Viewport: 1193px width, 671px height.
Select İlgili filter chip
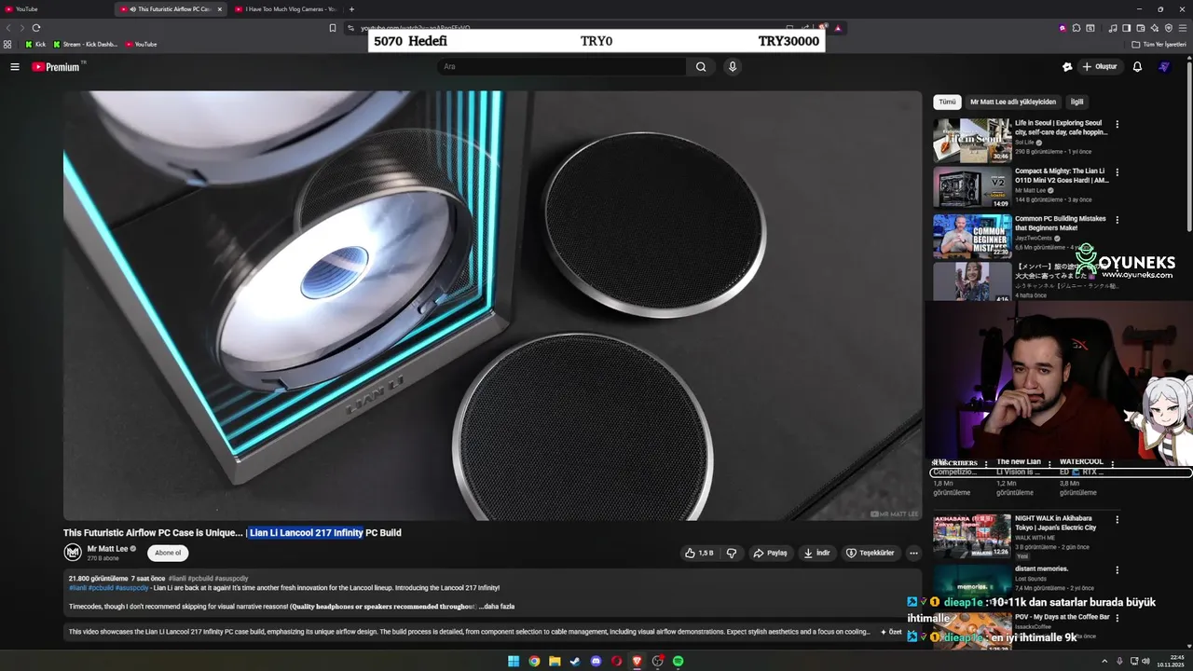(1076, 102)
